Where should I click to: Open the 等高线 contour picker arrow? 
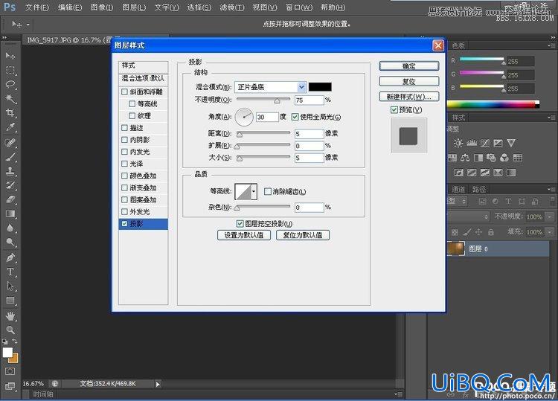(254, 191)
